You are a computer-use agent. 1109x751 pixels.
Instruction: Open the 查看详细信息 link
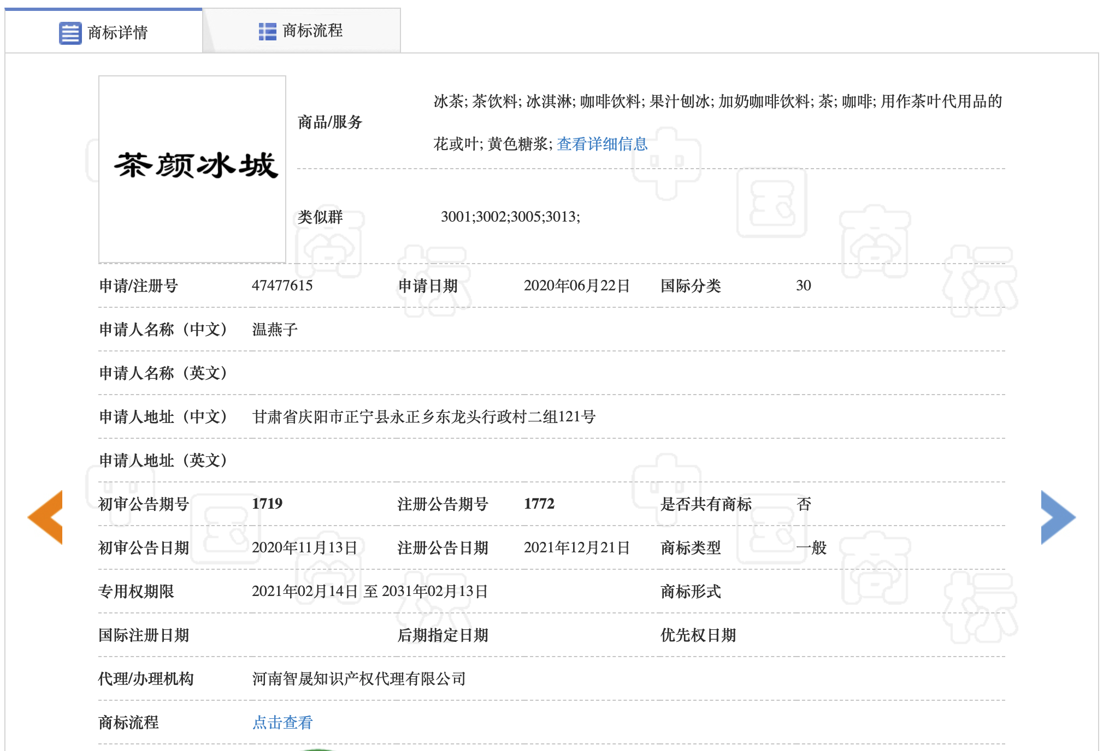[601, 144]
